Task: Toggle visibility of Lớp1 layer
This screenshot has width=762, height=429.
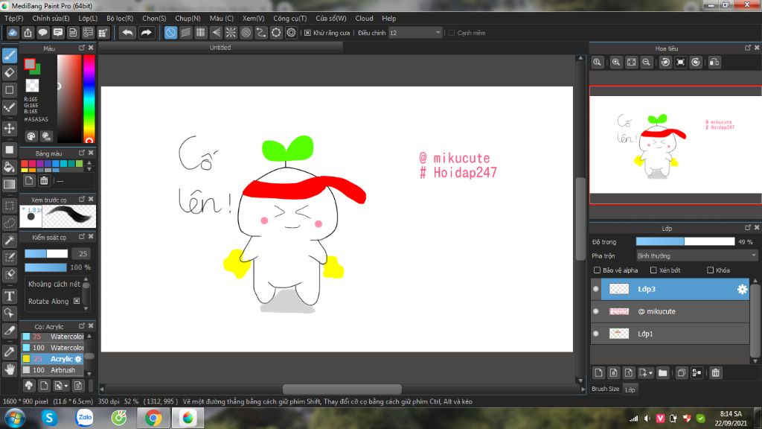Action: (596, 334)
